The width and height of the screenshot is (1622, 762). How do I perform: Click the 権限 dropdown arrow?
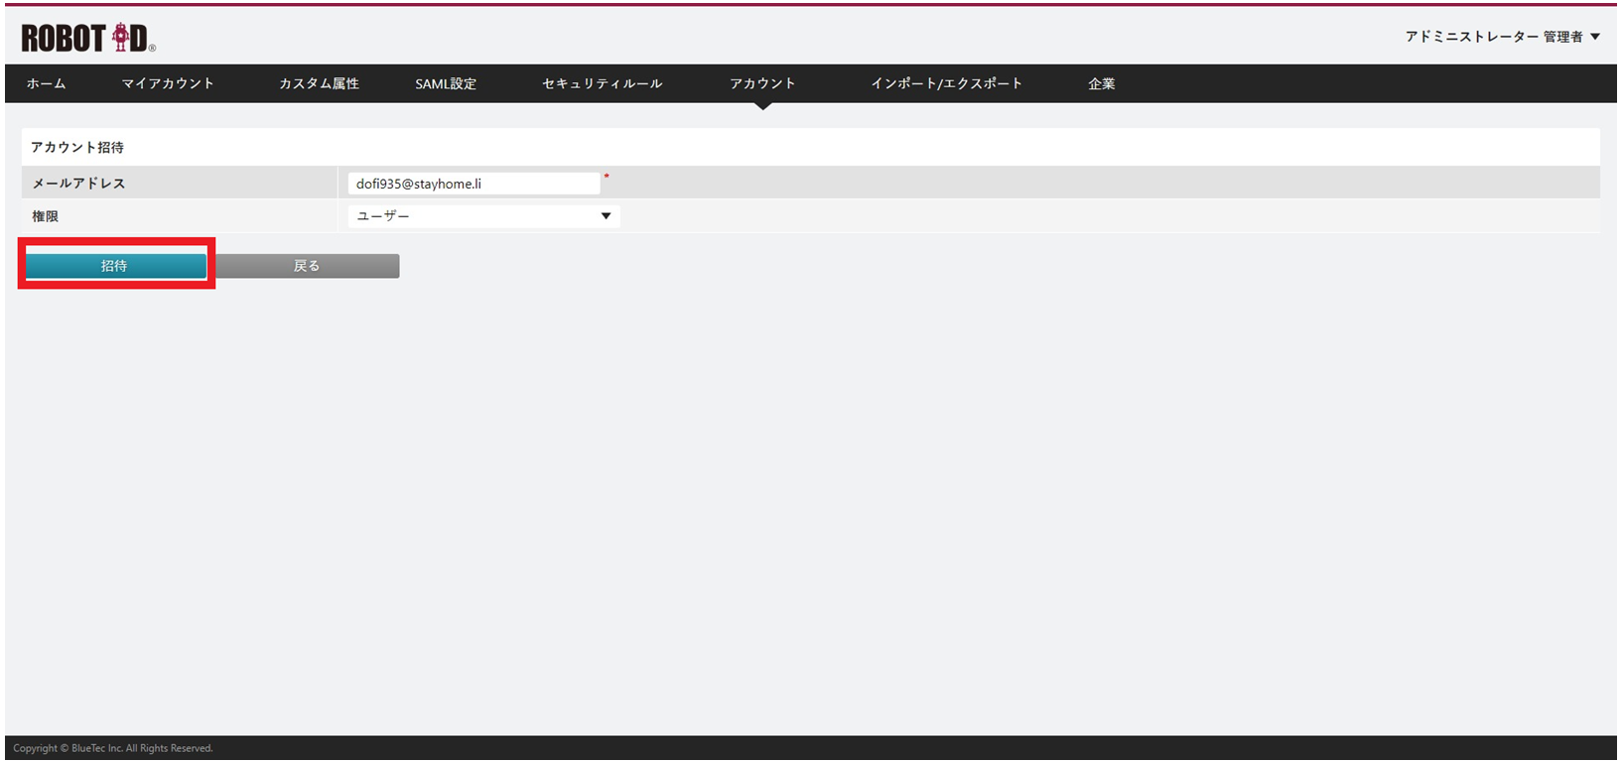pos(606,216)
